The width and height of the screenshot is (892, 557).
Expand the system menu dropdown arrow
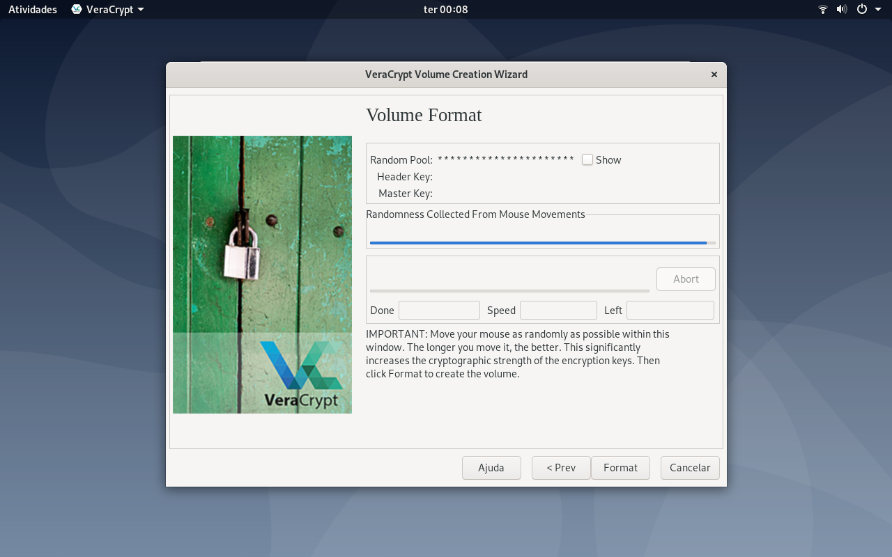[878, 10]
